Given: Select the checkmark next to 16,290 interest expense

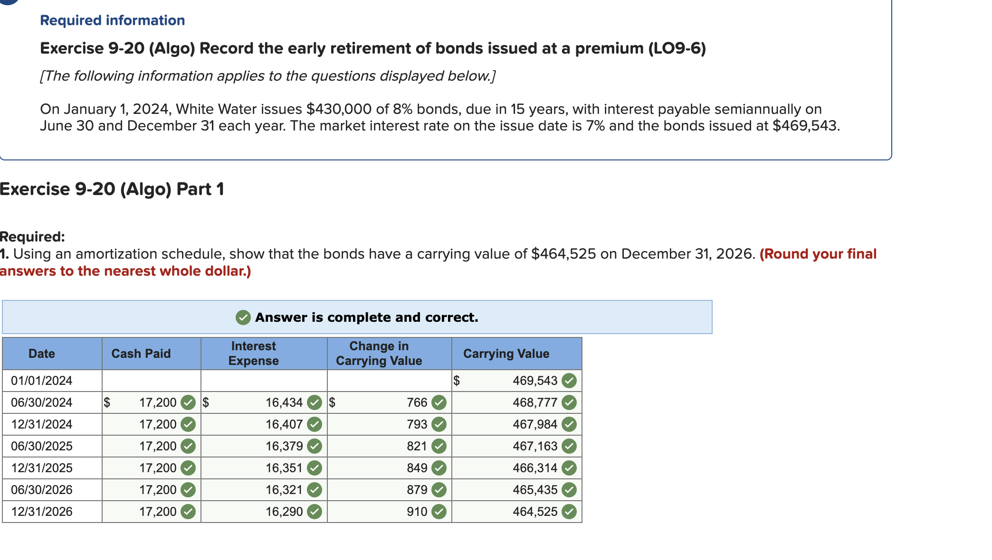Looking at the screenshot, I should [314, 512].
